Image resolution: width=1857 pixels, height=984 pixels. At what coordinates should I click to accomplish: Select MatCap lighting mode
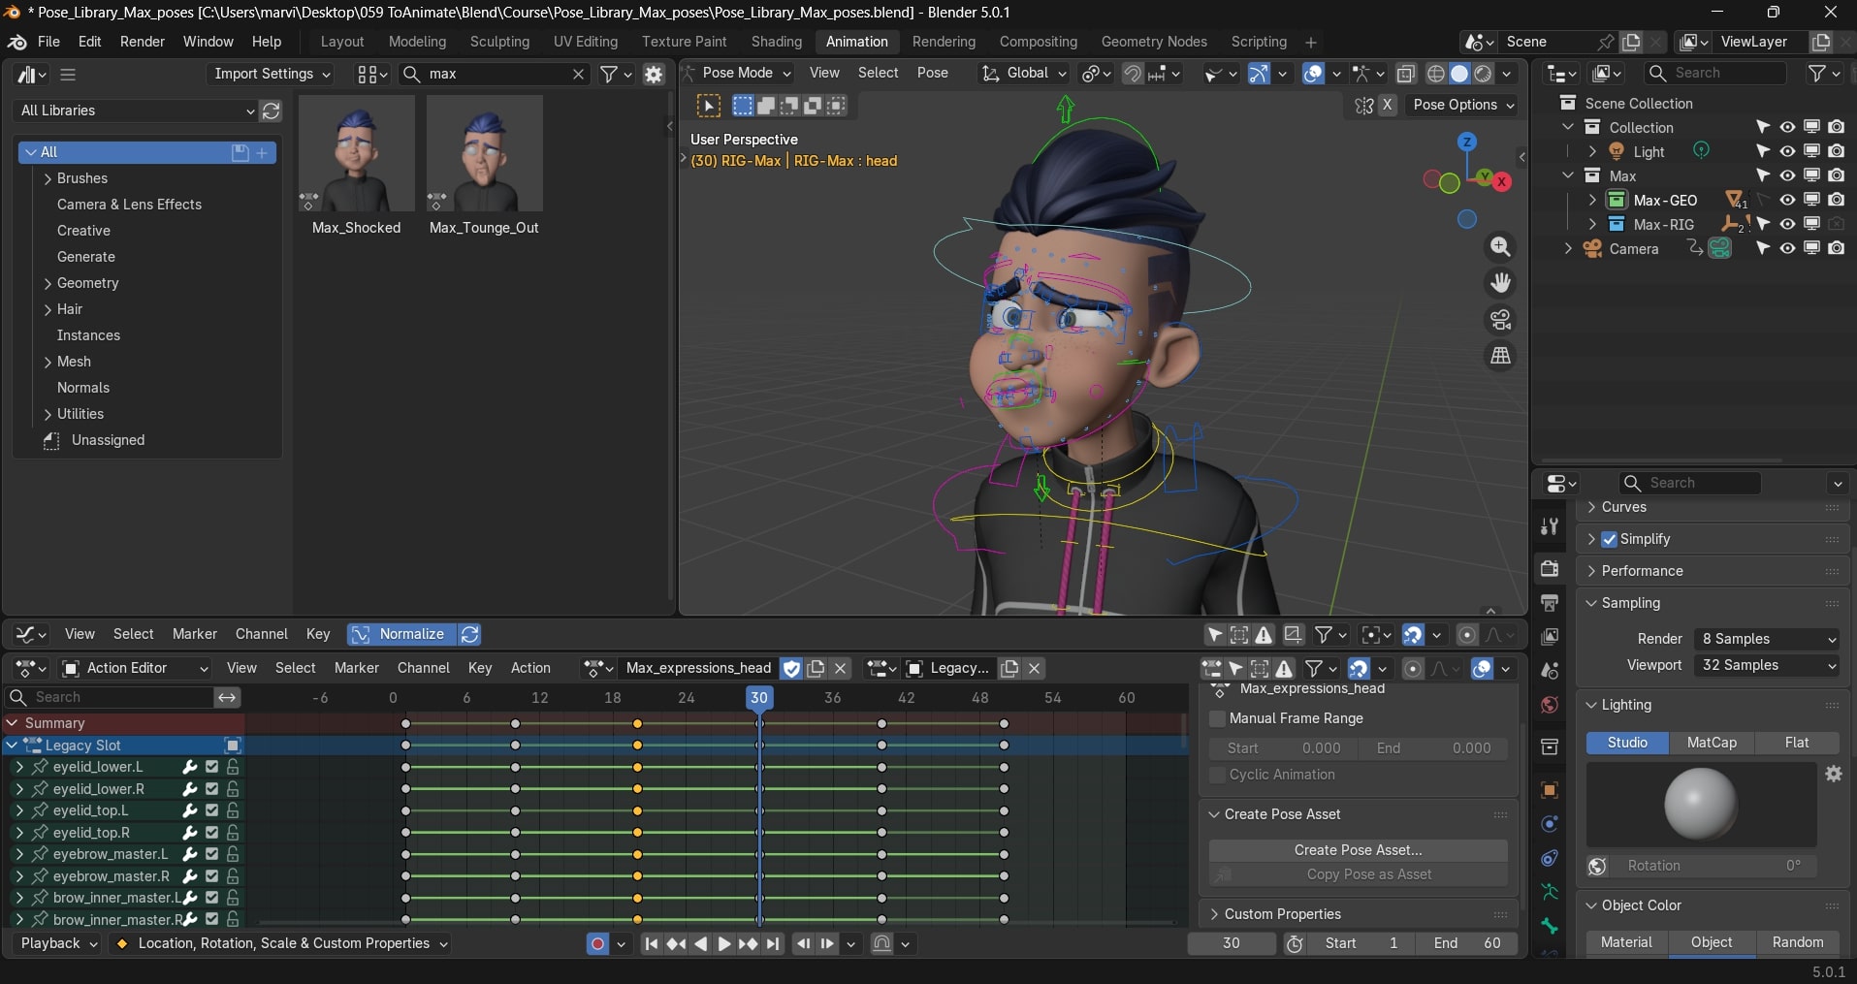1712,743
